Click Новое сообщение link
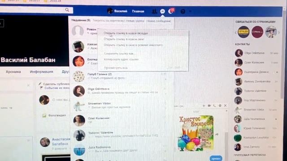 [x=158, y=21]
